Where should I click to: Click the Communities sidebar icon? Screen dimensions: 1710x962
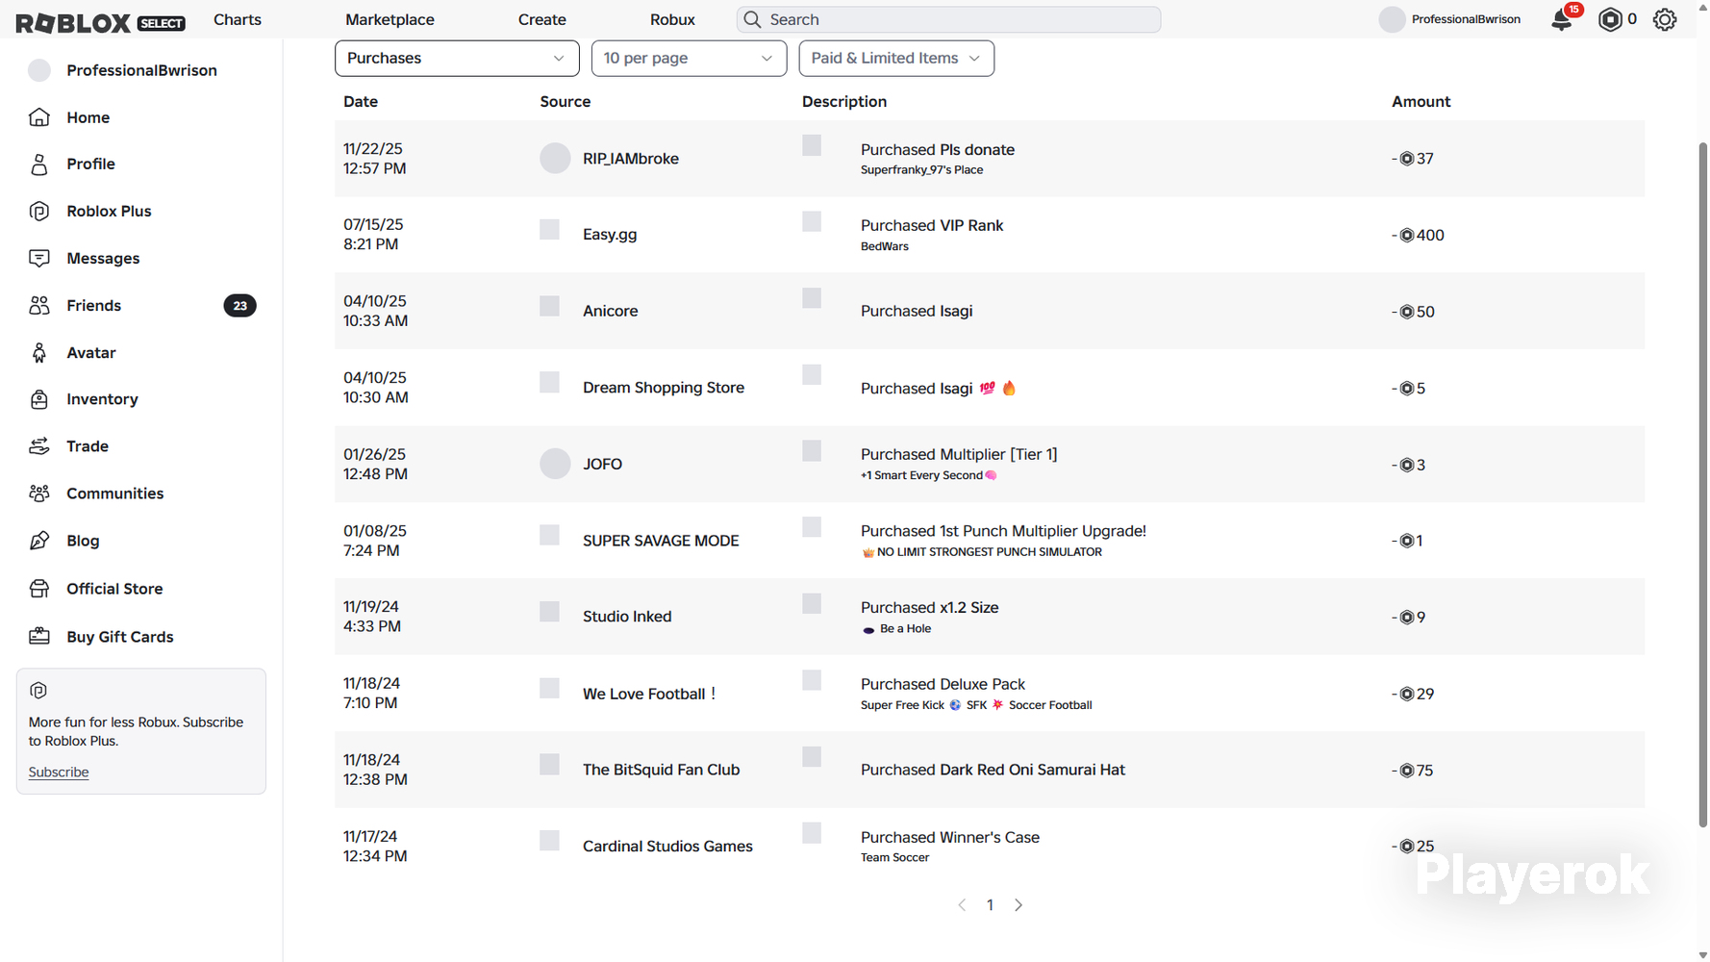(x=39, y=494)
